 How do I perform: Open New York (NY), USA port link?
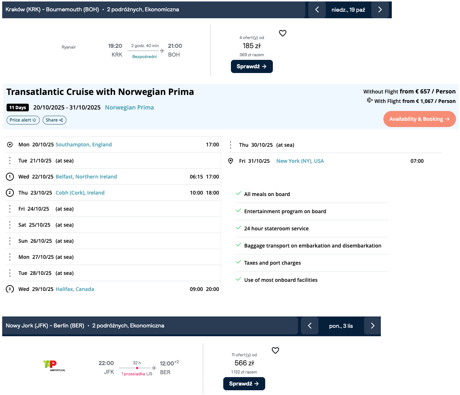click(x=300, y=161)
